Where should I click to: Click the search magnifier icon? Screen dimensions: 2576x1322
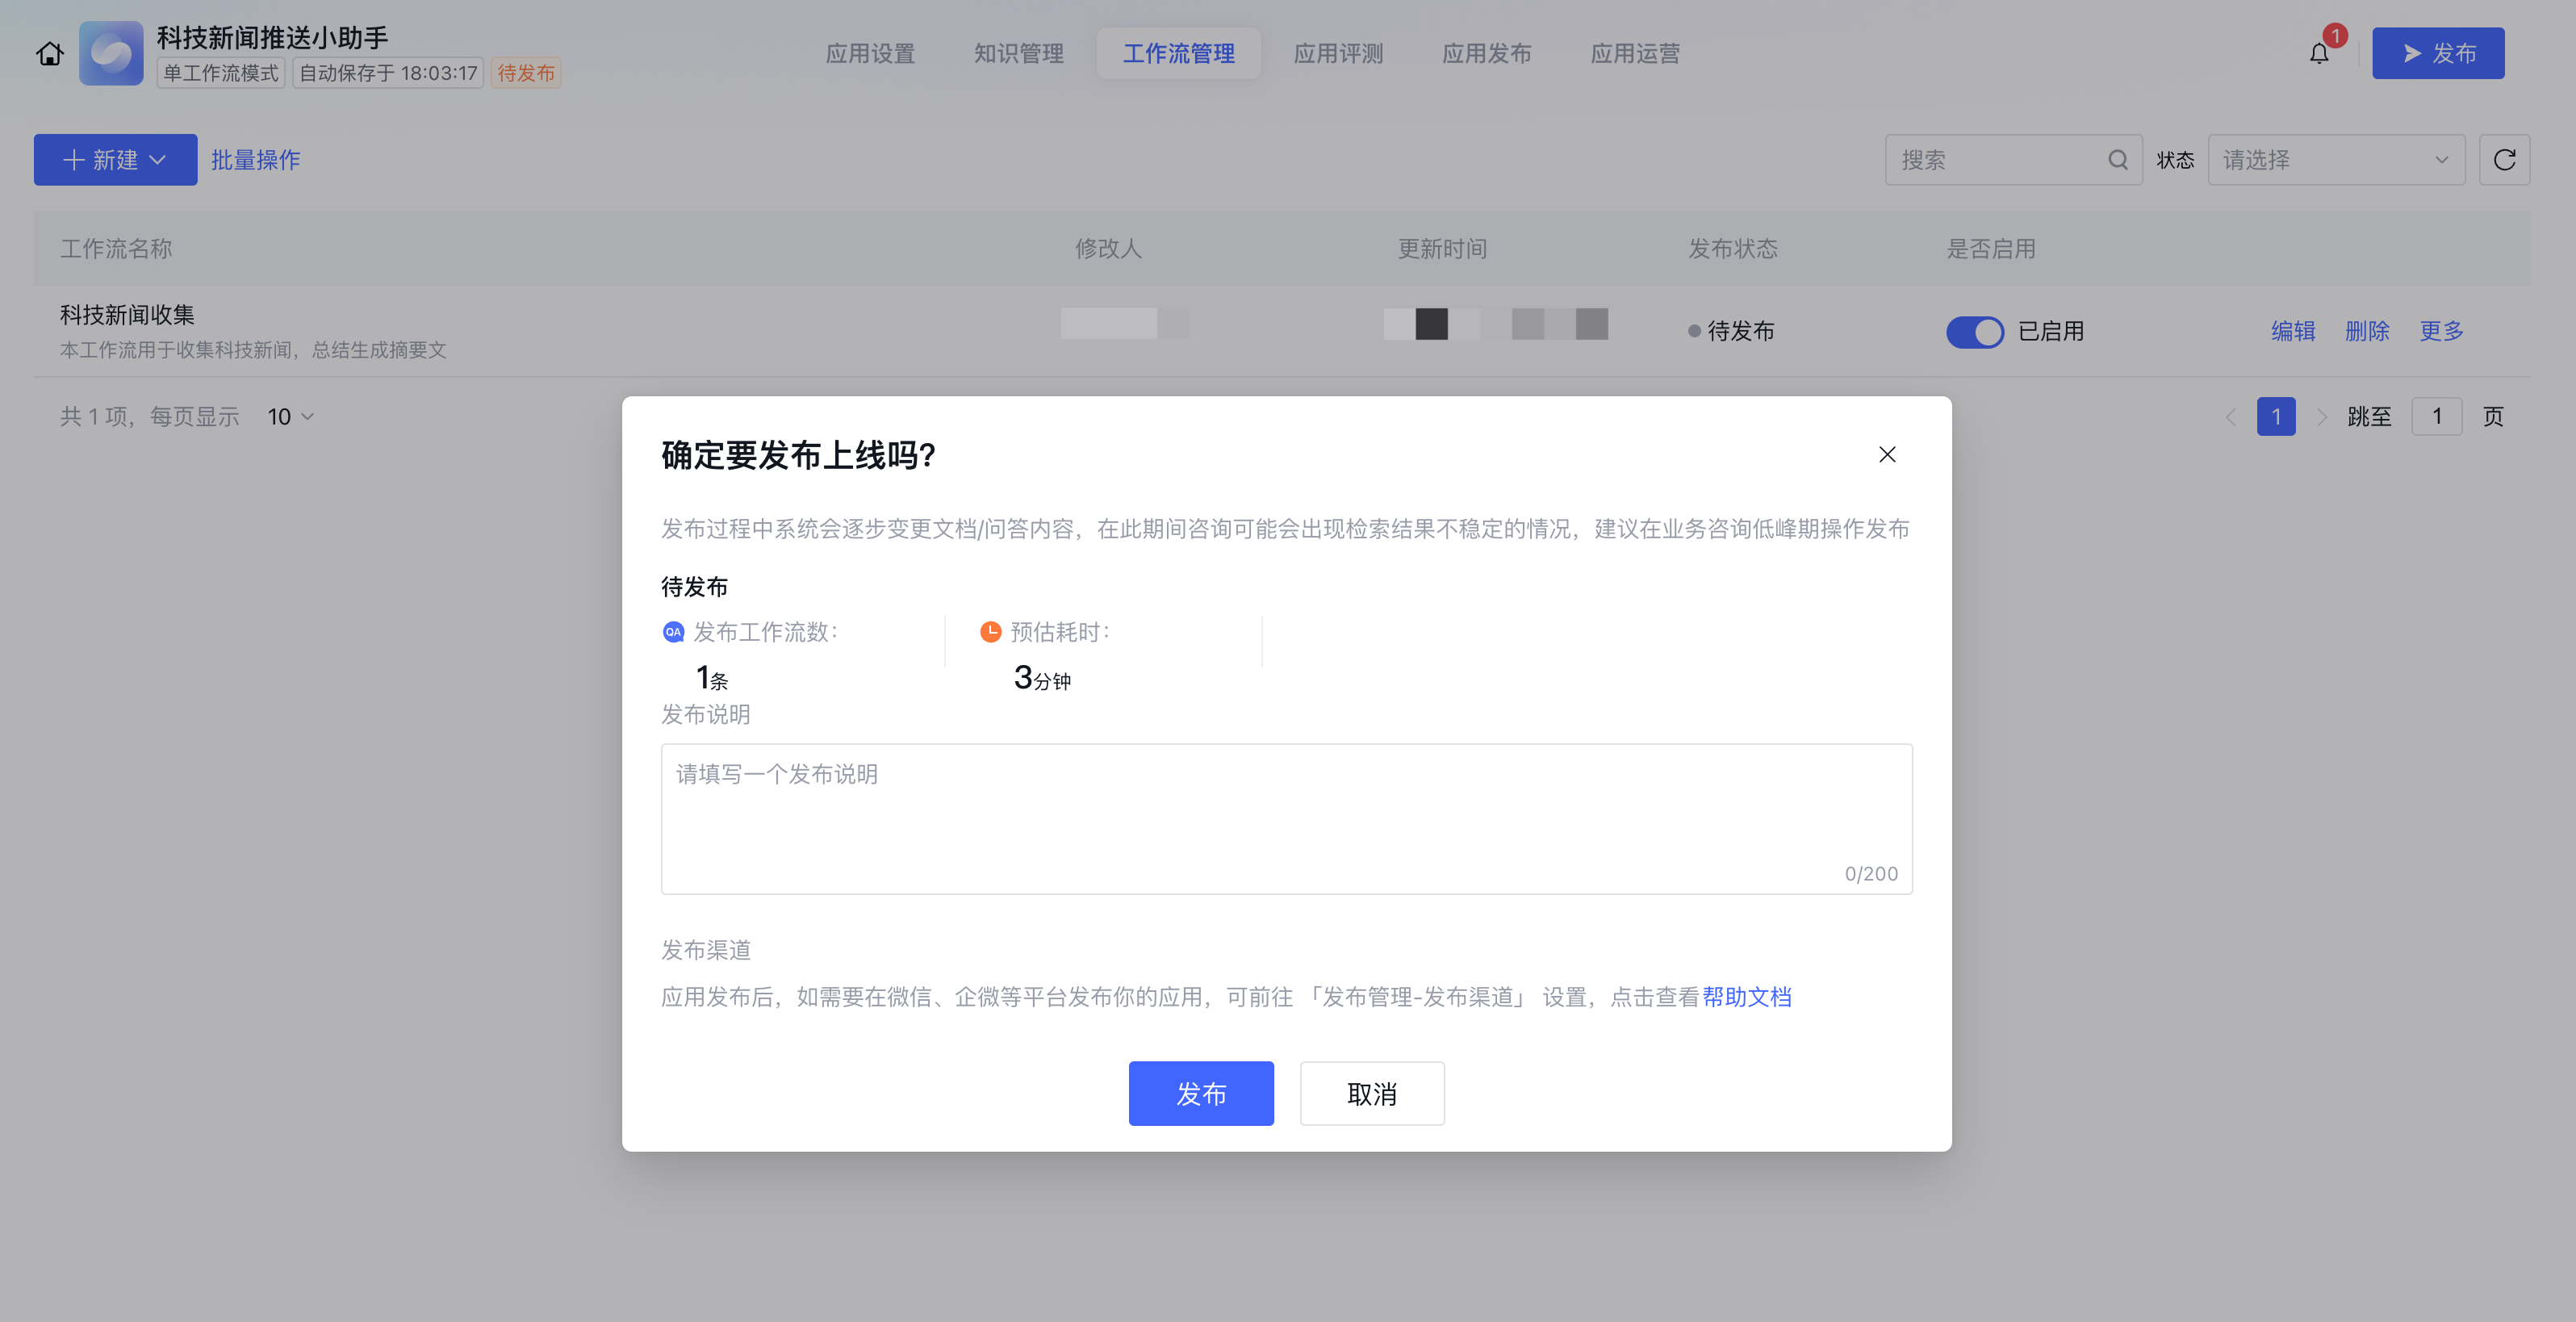(x=2117, y=160)
